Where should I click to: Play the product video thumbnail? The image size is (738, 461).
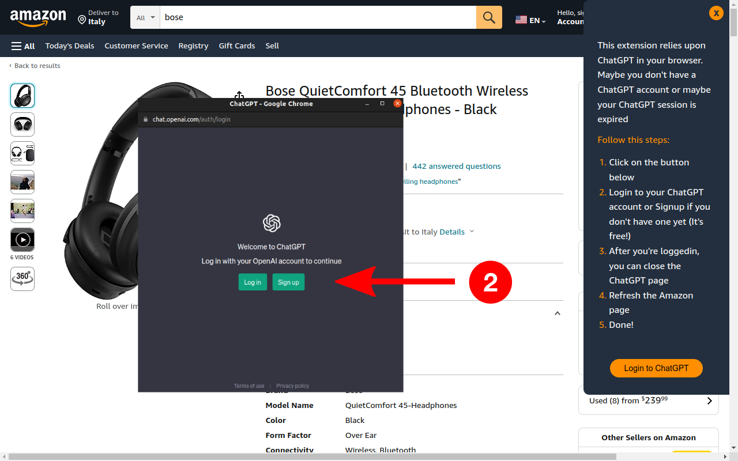tap(22, 240)
